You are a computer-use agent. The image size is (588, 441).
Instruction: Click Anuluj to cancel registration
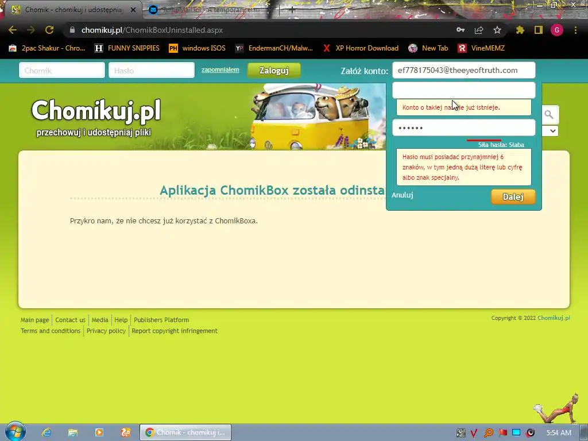[x=403, y=195]
